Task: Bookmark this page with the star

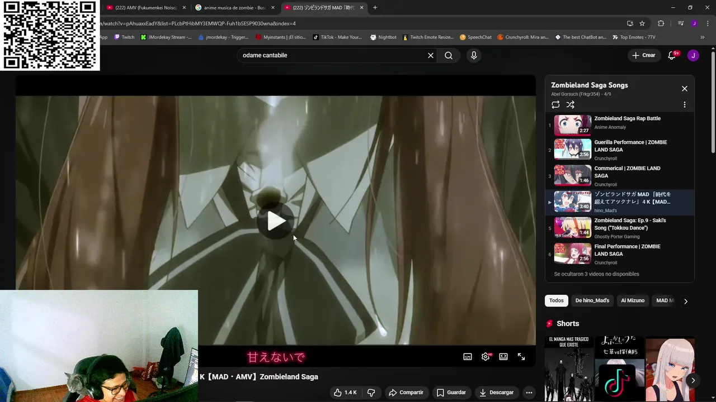Action: tap(642, 23)
